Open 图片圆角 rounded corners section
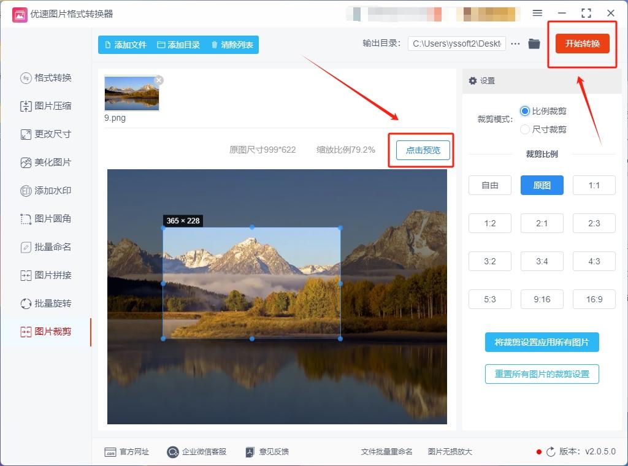 pos(45,219)
